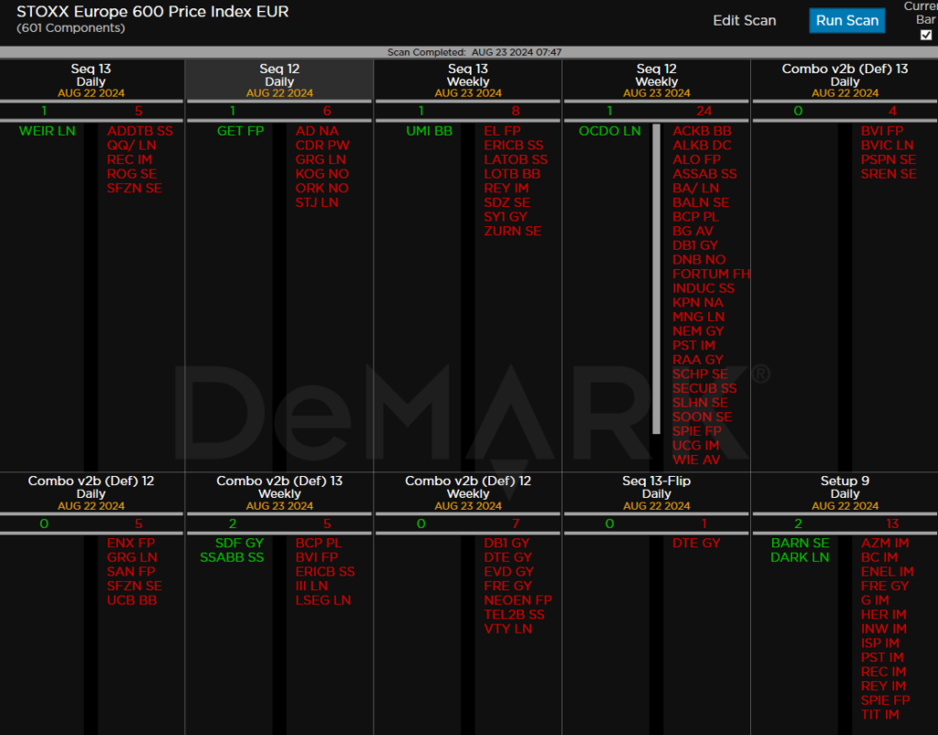Open ADDTB SS ticker
The image size is (938, 735).
coord(140,131)
